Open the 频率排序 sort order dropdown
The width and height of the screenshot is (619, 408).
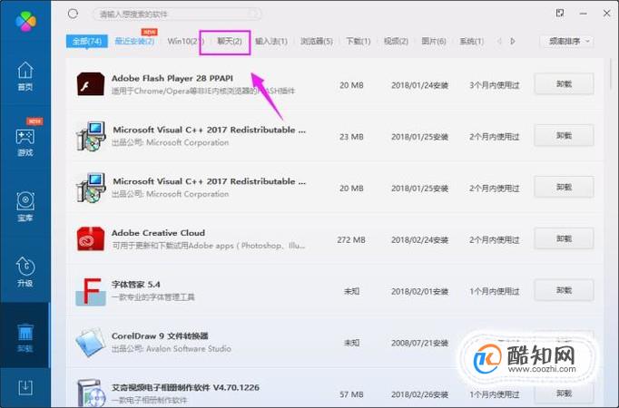(567, 41)
